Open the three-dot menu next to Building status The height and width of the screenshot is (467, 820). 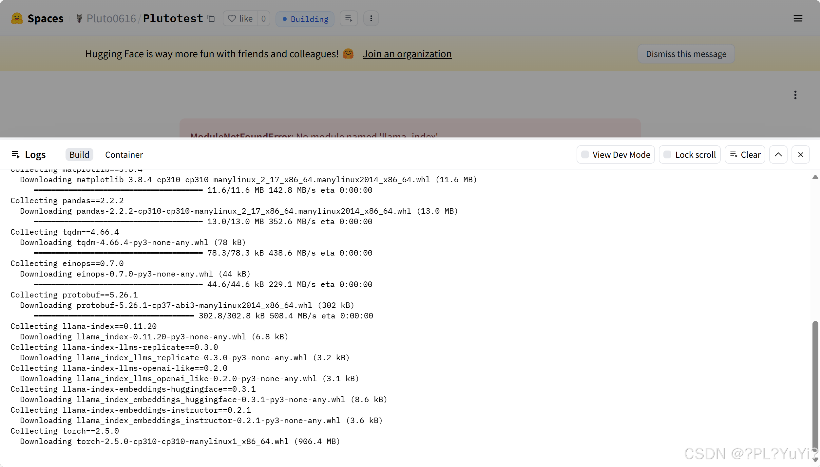click(371, 18)
